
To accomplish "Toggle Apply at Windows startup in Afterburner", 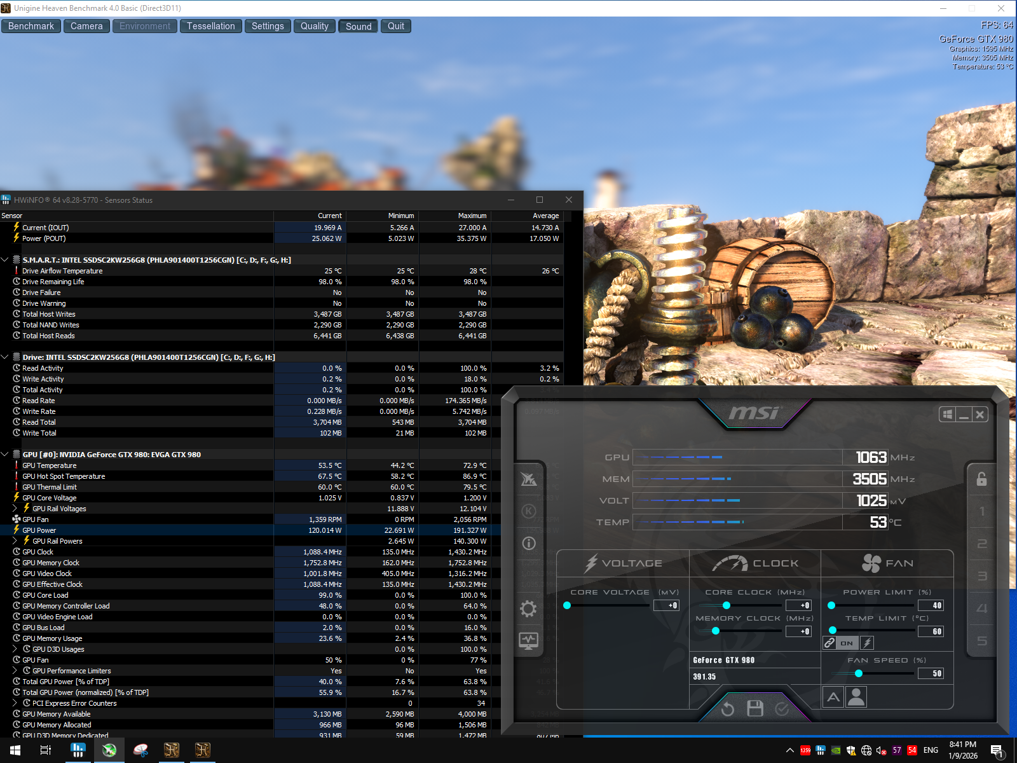I will tap(948, 415).
